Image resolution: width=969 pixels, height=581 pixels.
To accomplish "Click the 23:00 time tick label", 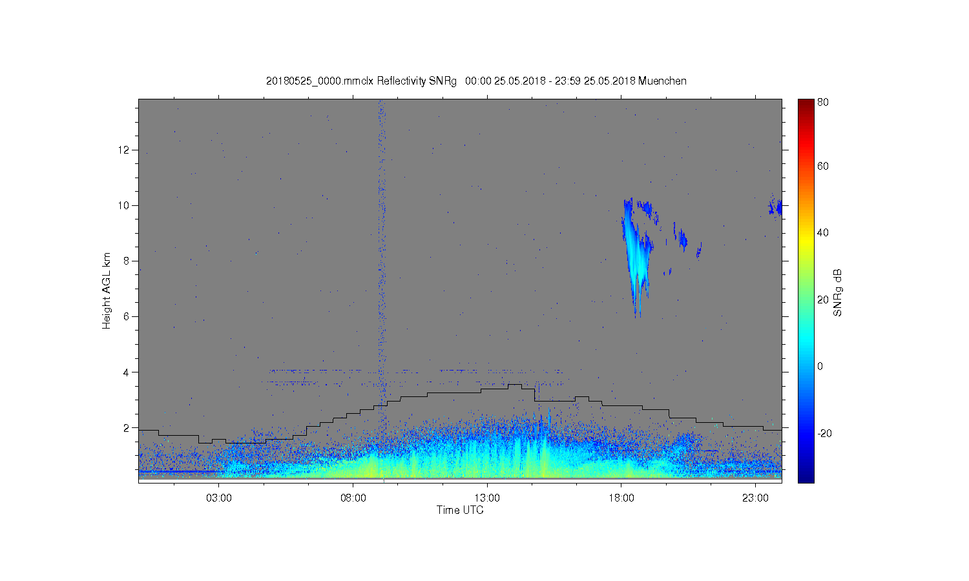I will pyautogui.click(x=755, y=498).
